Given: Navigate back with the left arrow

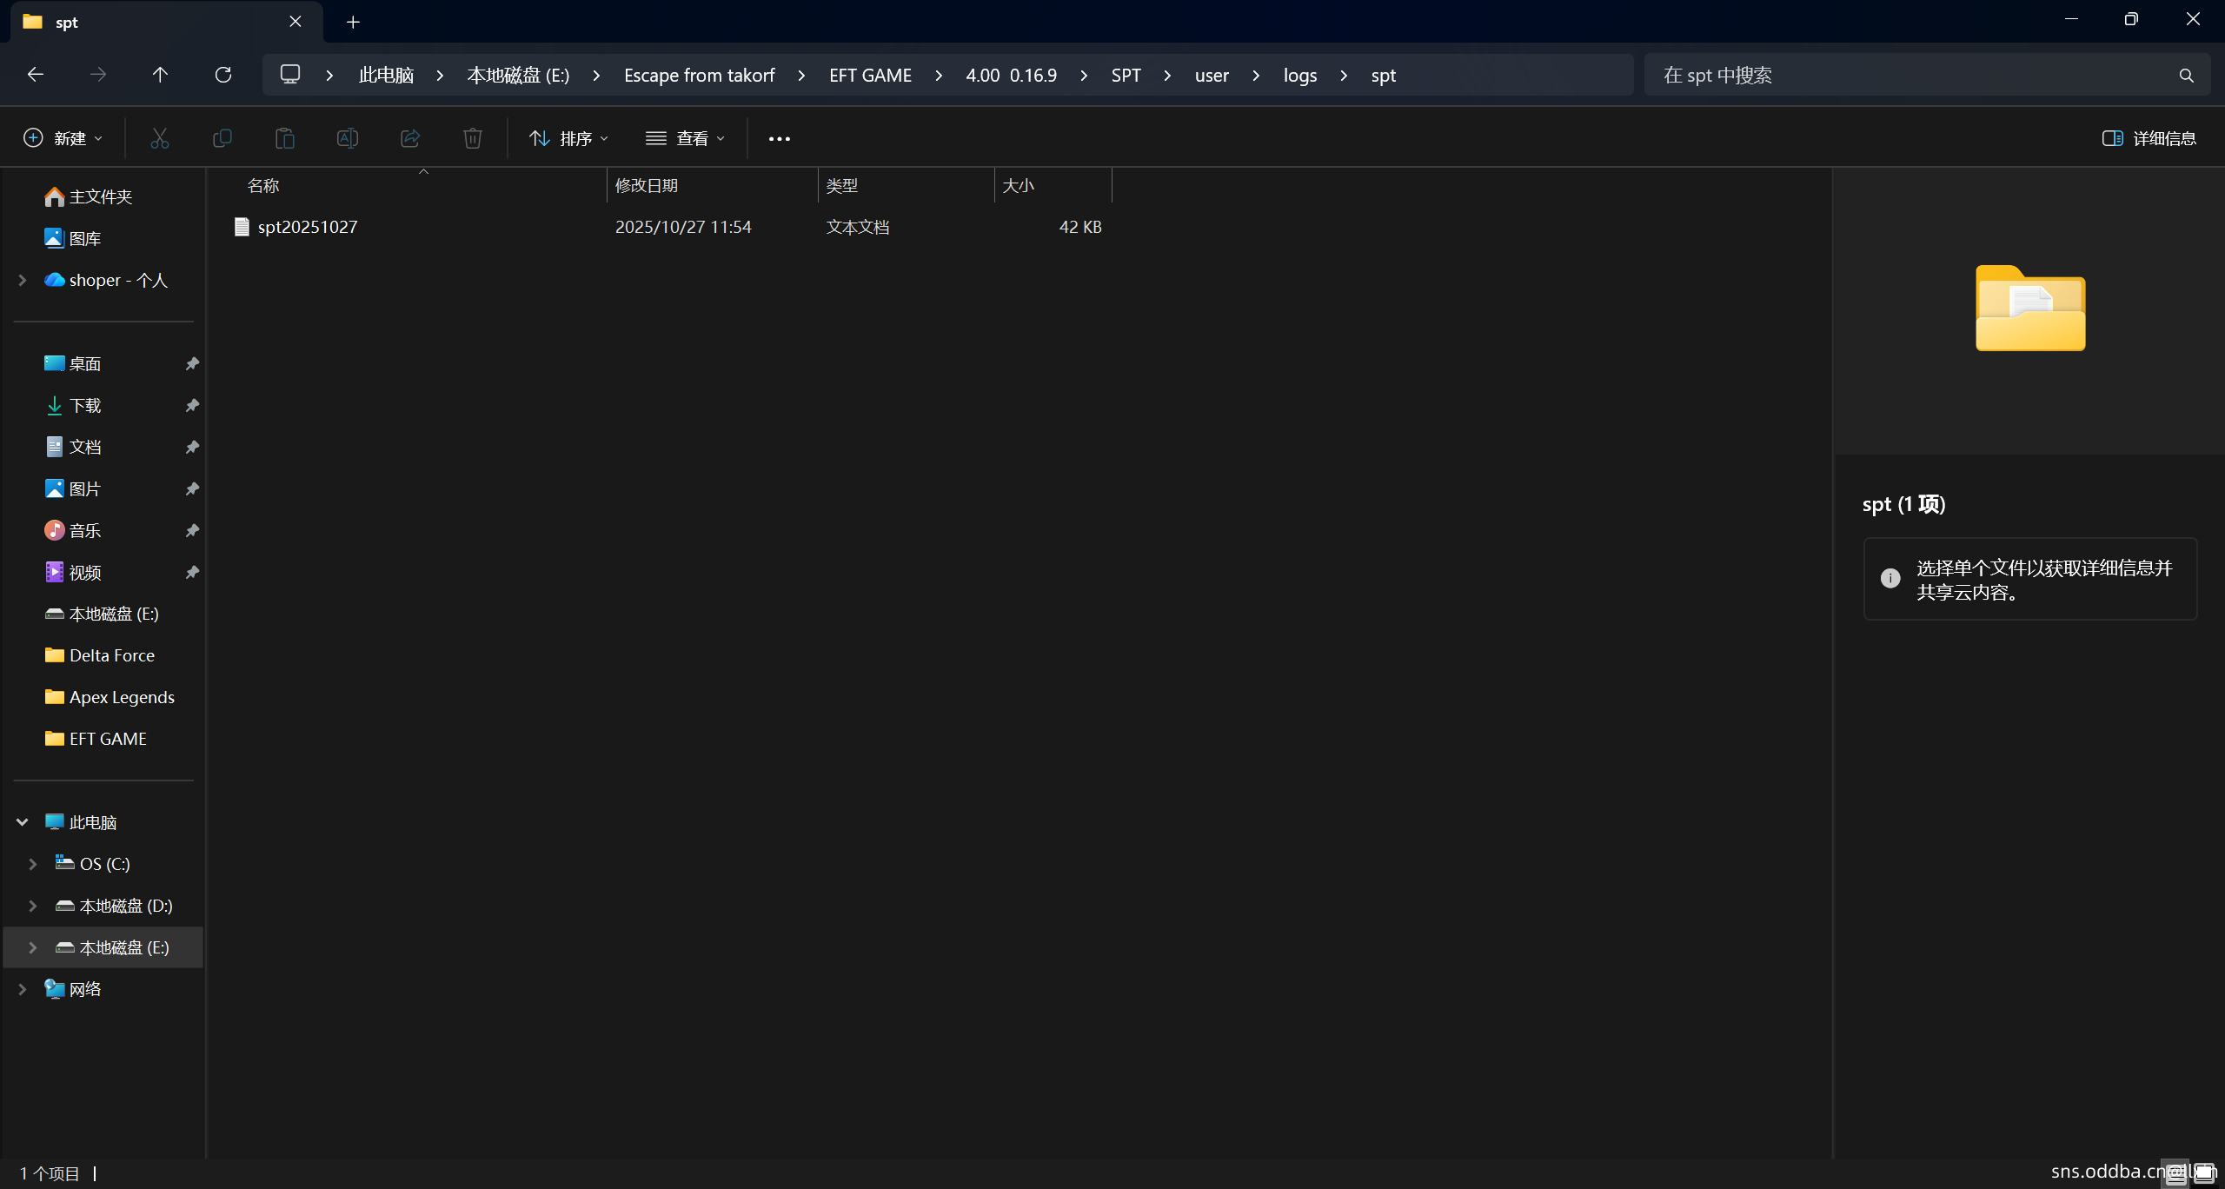Looking at the screenshot, I should pyautogui.click(x=36, y=75).
